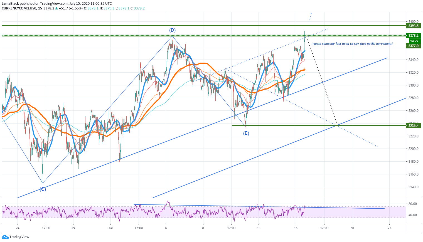The image size is (423, 242).
Task: Click the 8 date label on time axis
Action: tap(203, 228)
